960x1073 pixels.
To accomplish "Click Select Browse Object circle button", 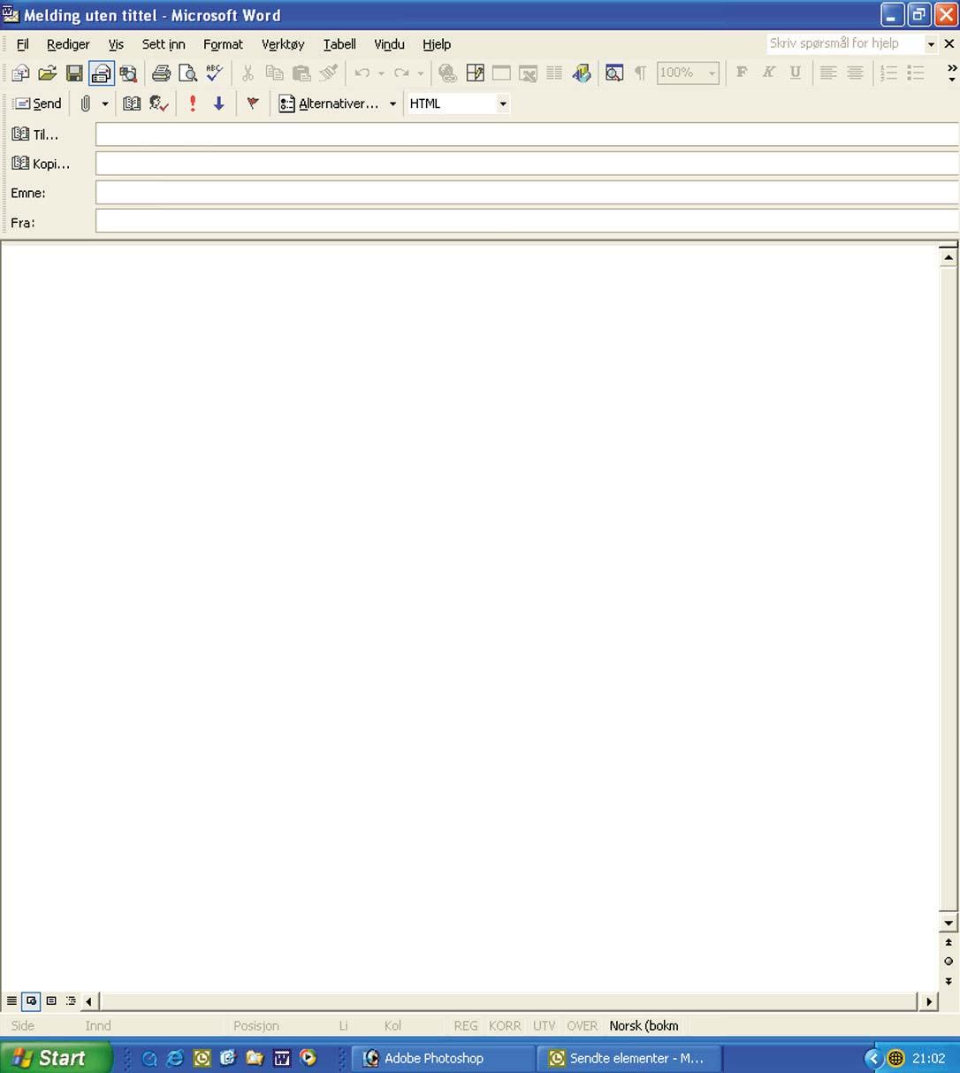I will click(x=949, y=962).
